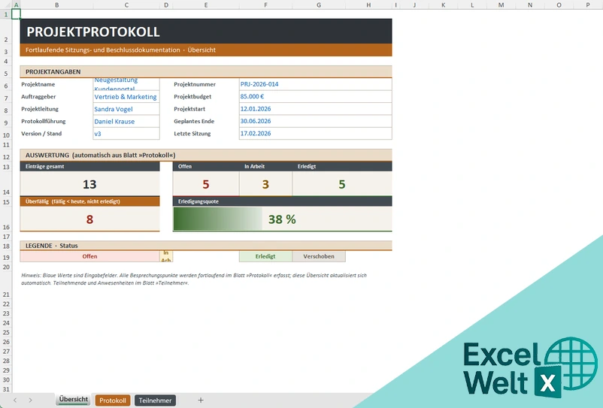Click the 85.000 € budget cell
The width and height of the screenshot is (603, 408).
tap(315, 96)
